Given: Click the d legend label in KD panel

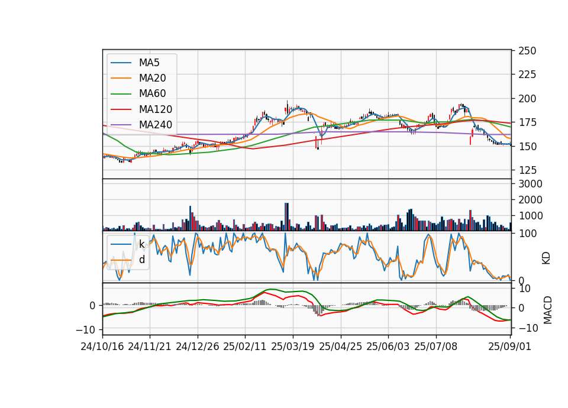Looking at the screenshot, I should (x=142, y=260).
